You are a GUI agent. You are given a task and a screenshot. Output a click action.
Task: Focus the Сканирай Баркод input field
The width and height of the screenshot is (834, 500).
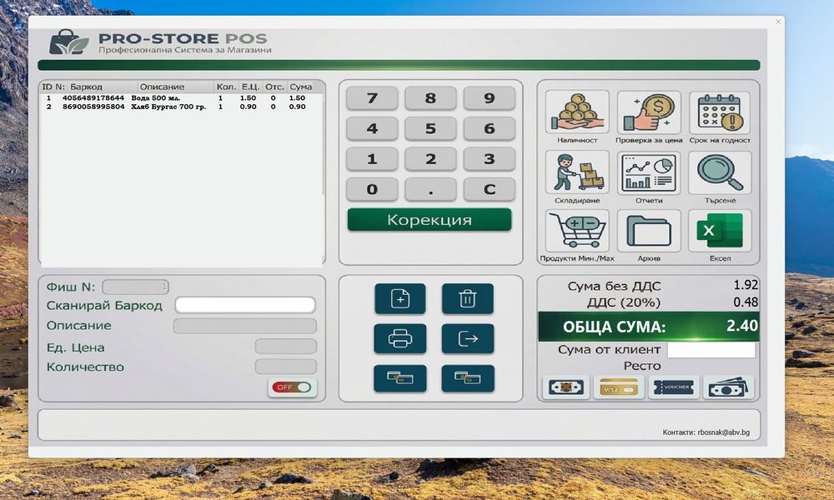(x=245, y=305)
